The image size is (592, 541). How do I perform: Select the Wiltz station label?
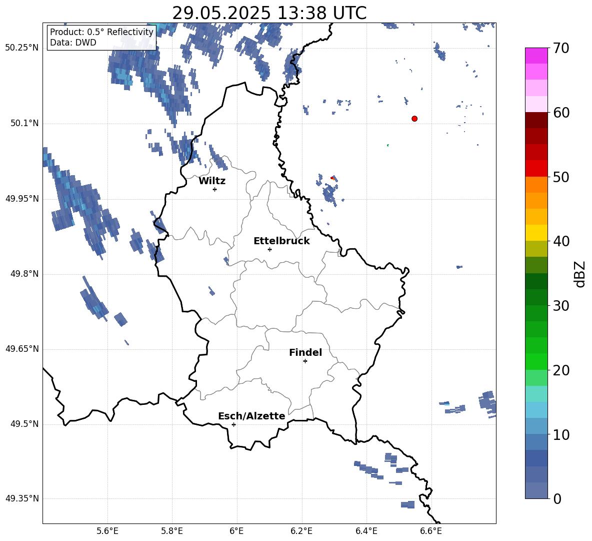tap(212, 181)
